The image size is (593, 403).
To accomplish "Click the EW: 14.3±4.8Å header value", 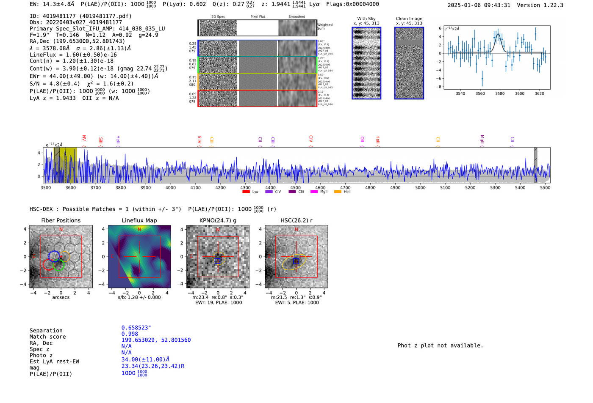I will [52, 4].
